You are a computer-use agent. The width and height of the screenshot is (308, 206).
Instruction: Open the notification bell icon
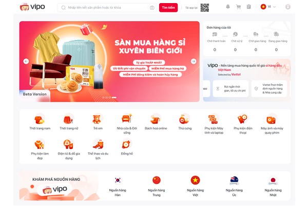click(228, 7)
